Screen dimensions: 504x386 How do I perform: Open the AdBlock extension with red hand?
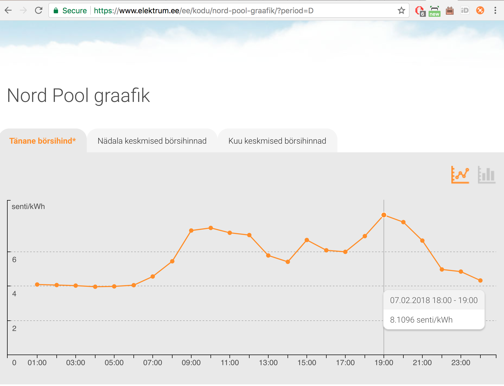tap(420, 11)
